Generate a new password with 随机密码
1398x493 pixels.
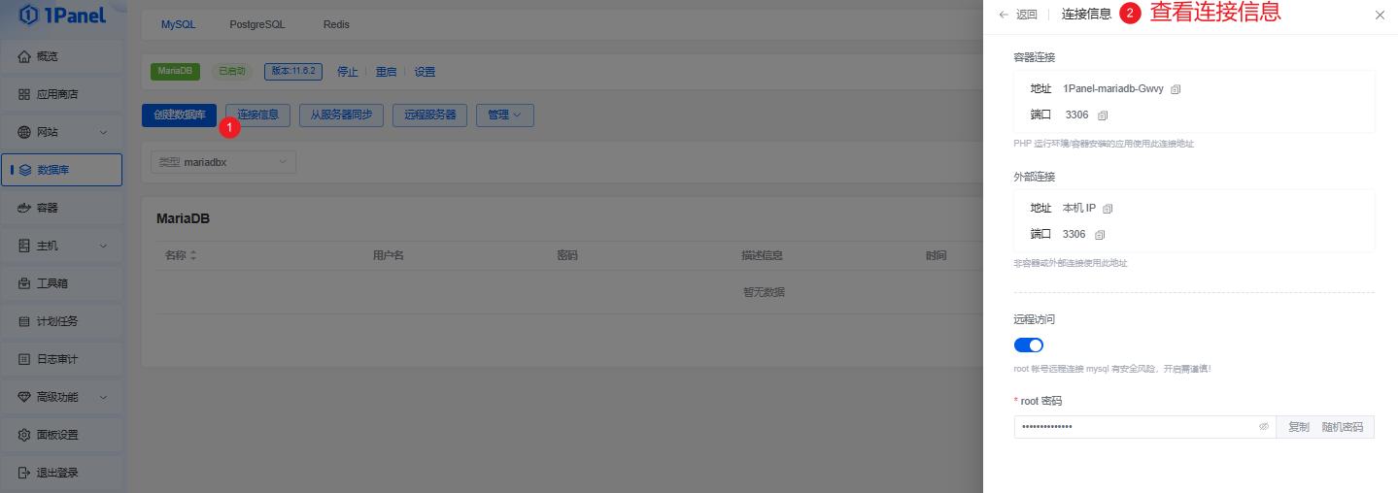(1342, 427)
